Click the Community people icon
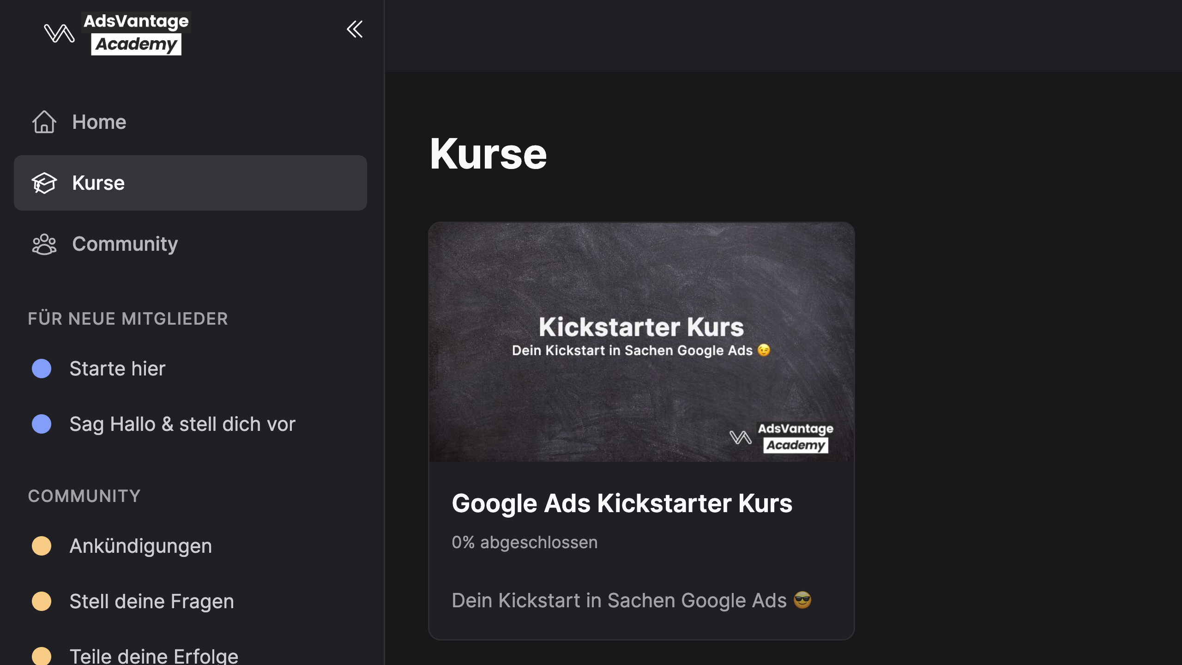Screen dimensions: 1182x665 click(43, 243)
